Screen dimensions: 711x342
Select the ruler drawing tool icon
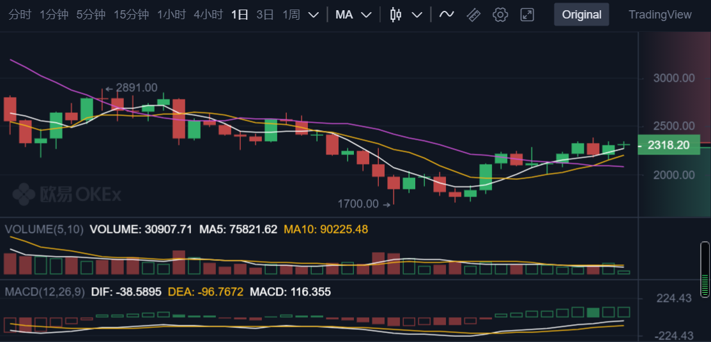click(x=473, y=15)
